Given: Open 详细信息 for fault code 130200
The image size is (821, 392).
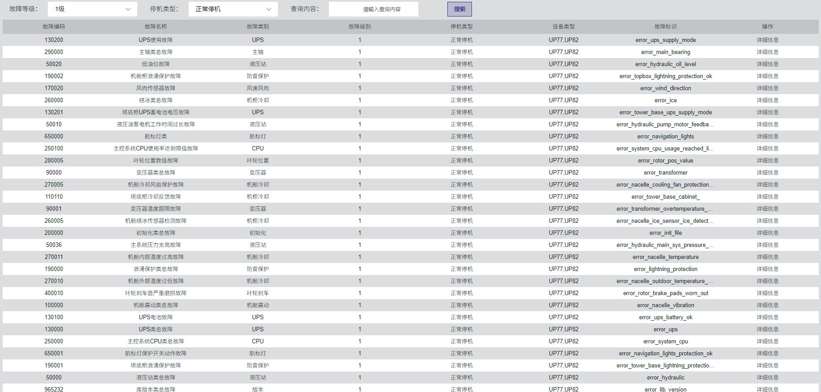Looking at the screenshot, I should point(767,40).
